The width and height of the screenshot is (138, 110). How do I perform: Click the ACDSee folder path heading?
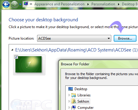76,50
